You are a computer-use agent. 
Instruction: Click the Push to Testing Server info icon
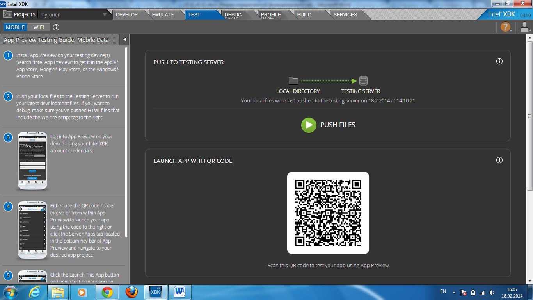pyautogui.click(x=499, y=61)
